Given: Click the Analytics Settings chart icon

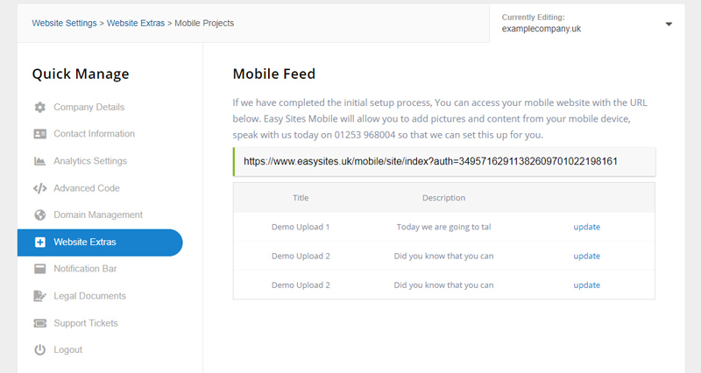Looking at the screenshot, I should [39, 161].
